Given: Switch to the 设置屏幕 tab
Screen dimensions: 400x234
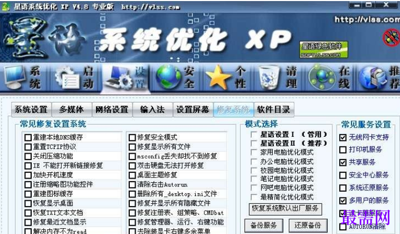Looking at the screenshot, I should [x=193, y=109].
